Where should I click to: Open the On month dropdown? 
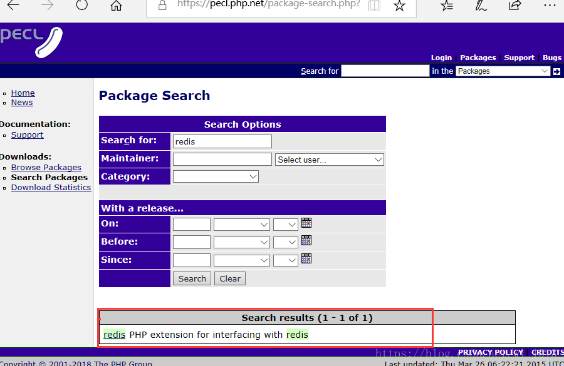[x=241, y=225]
